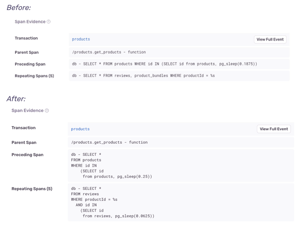Click the question mark beside After Span Evidence
This screenshot has width=306, height=230.
46,110
